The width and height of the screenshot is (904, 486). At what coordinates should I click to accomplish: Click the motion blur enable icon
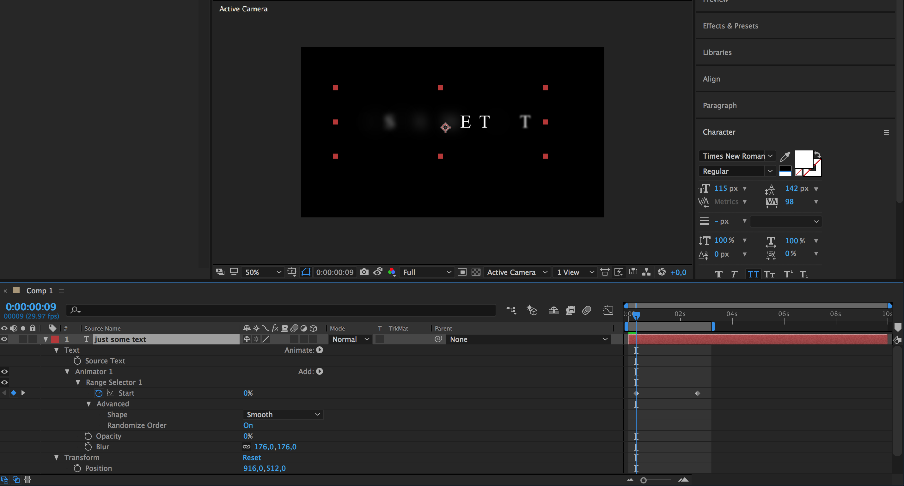[x=586, y=310]
